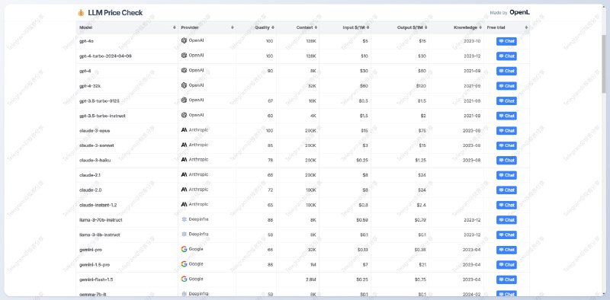The image size is (610, 300).
Task: Sort the table by Model column
Action: (175, 27)
